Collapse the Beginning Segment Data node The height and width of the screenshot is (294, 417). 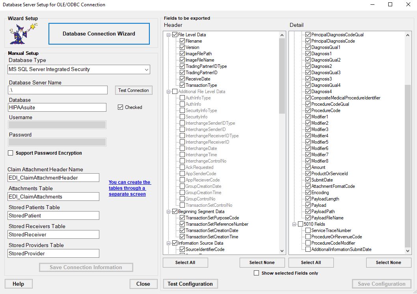tap(168, 212)
